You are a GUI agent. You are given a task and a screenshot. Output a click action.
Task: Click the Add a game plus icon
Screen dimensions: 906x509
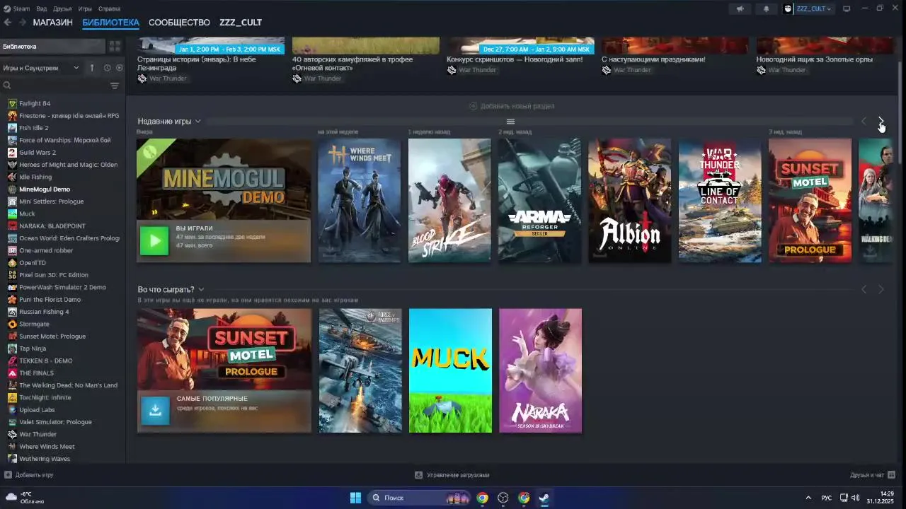pyautogui.click(x=8, y=475)
